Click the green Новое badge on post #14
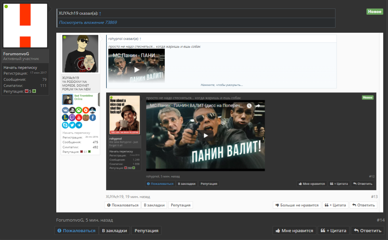 375,12
